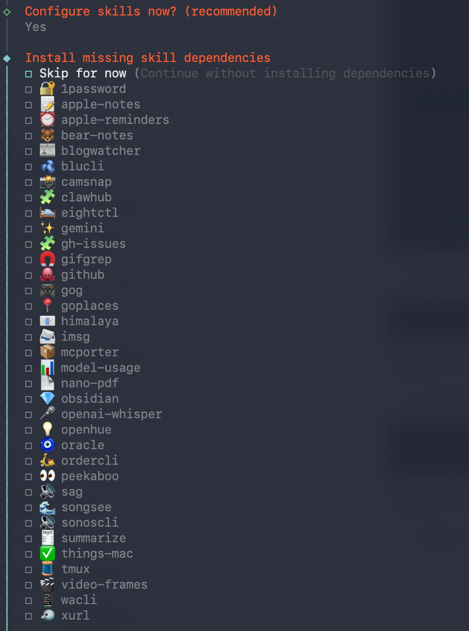This screenshot has height=631, width=469.
Task: Click the Yes answer text
Action: pyautogui.click(x=36, y=27)
